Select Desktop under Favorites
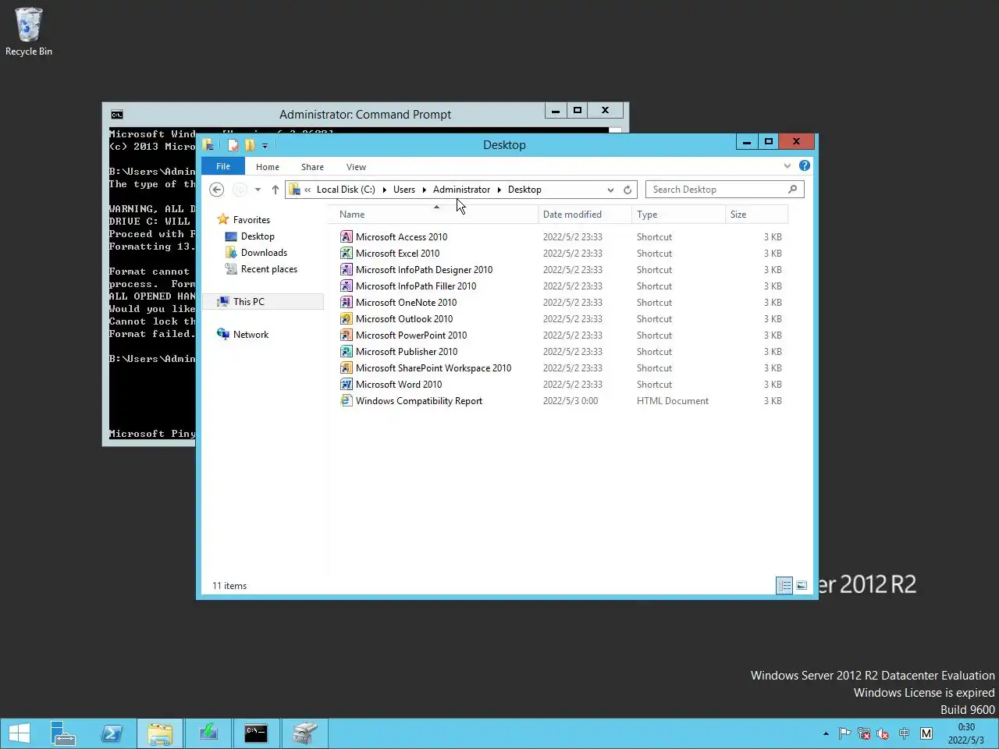The height and width of the screenshot is (749, 999). [258, 236]
